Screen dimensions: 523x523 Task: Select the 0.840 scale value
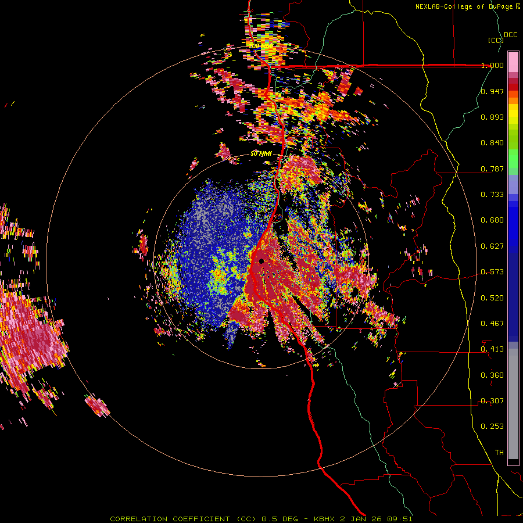[x=492, y=143]
